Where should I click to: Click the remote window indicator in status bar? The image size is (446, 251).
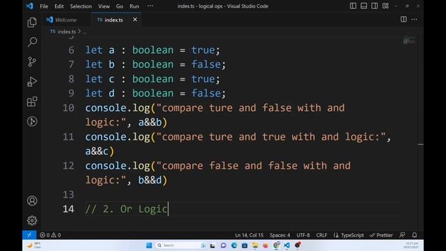[29, 235]
